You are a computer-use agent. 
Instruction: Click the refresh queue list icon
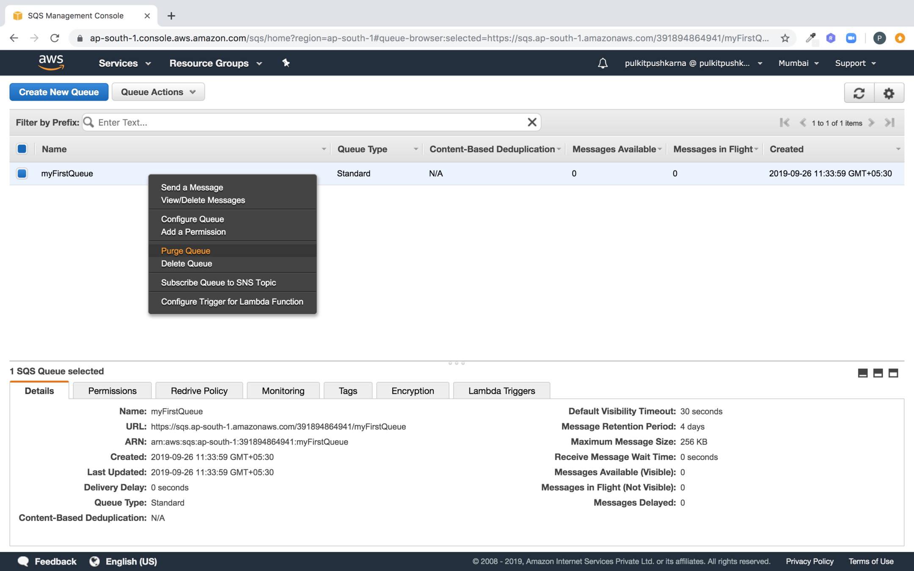point(859,93)
